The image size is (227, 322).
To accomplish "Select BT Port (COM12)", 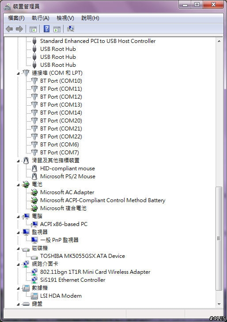I will point(61,97).
